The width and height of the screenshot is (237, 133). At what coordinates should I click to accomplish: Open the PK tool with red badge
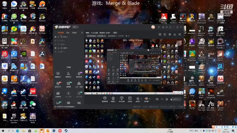pos(58,85)
